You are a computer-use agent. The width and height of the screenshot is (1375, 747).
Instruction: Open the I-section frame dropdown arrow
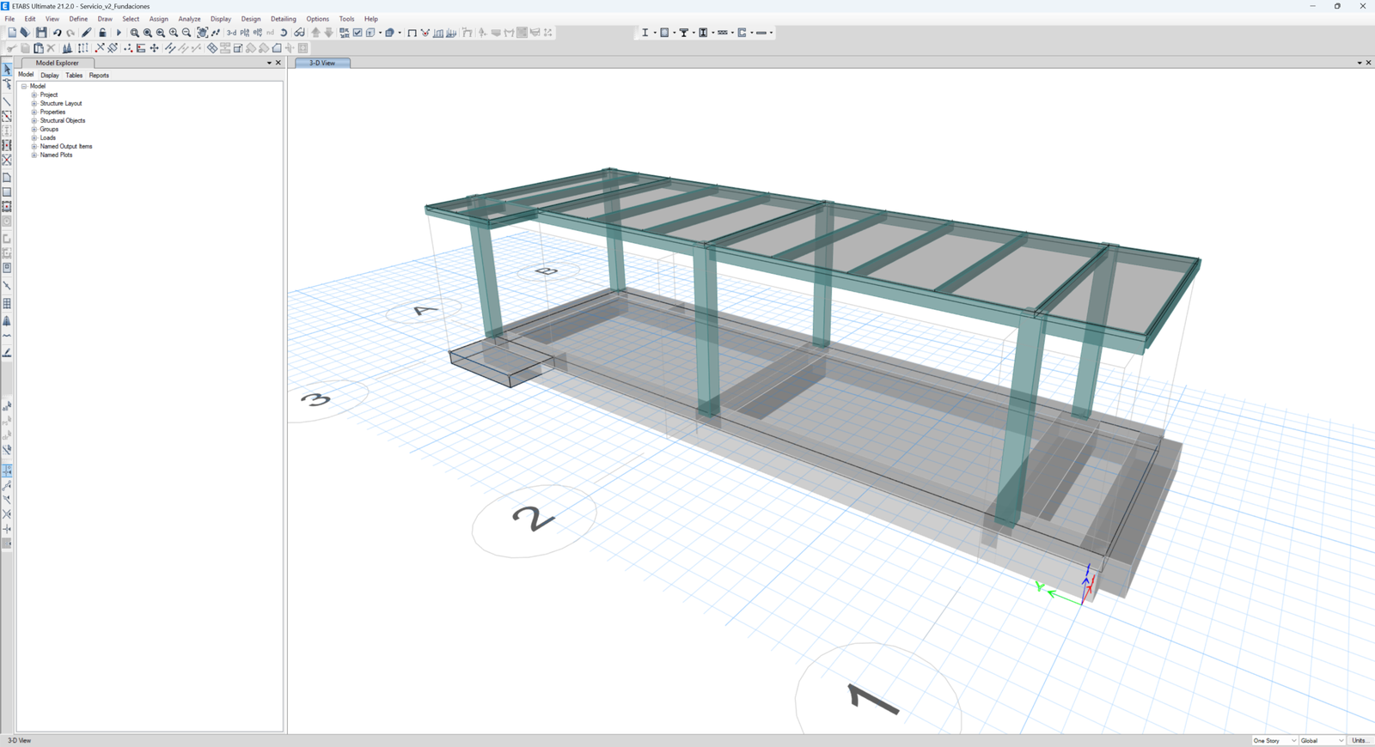click(655, 33)
